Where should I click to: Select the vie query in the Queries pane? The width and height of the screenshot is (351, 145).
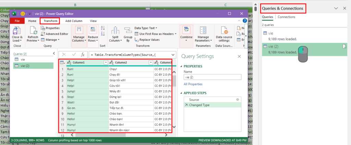33,60
